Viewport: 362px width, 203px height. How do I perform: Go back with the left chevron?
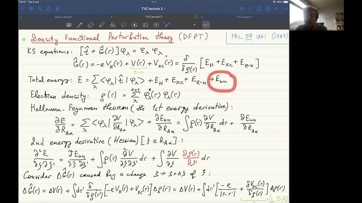coord(22,9)
